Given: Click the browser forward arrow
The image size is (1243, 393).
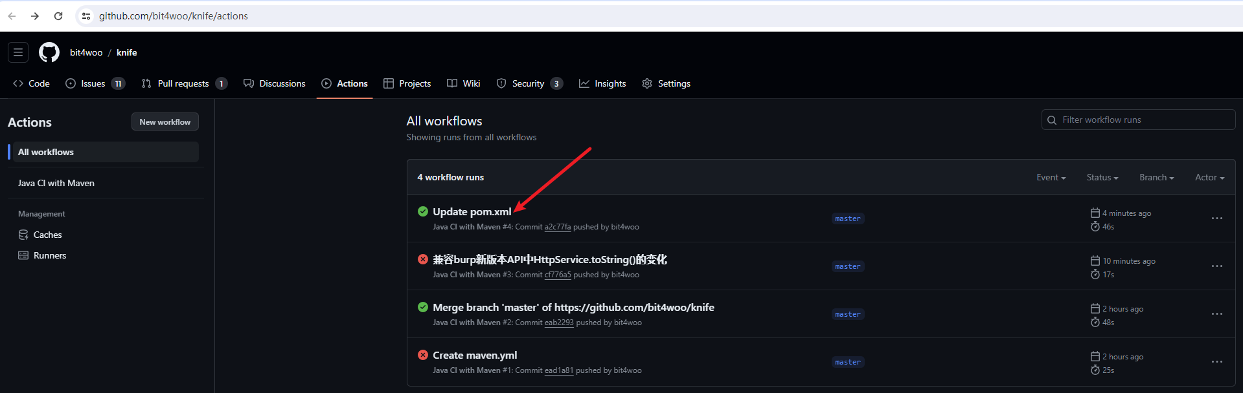Looking at the screenshot, I should click(35, 16).
